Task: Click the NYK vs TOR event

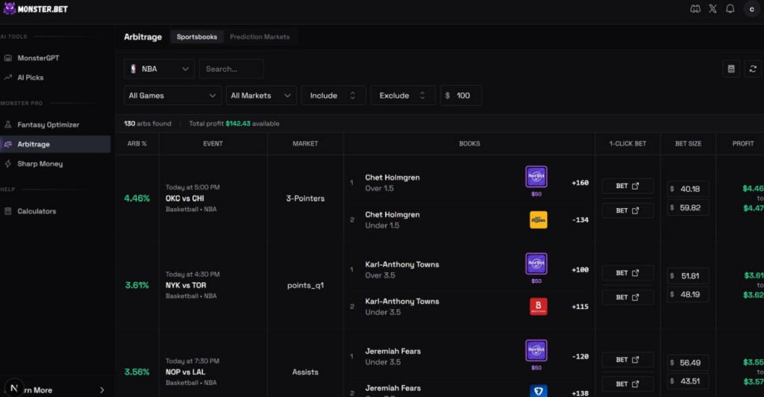Action: coord(186,285)
